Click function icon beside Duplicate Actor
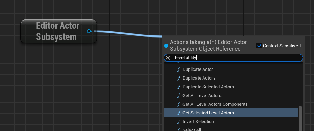314x131 pixels. pos(178,69)
